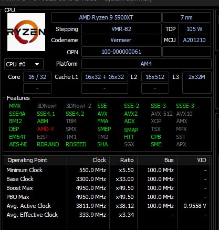219x230 pixels.
Task: Select the Avg. Effective Clock row
Action: tap(107, 215)
